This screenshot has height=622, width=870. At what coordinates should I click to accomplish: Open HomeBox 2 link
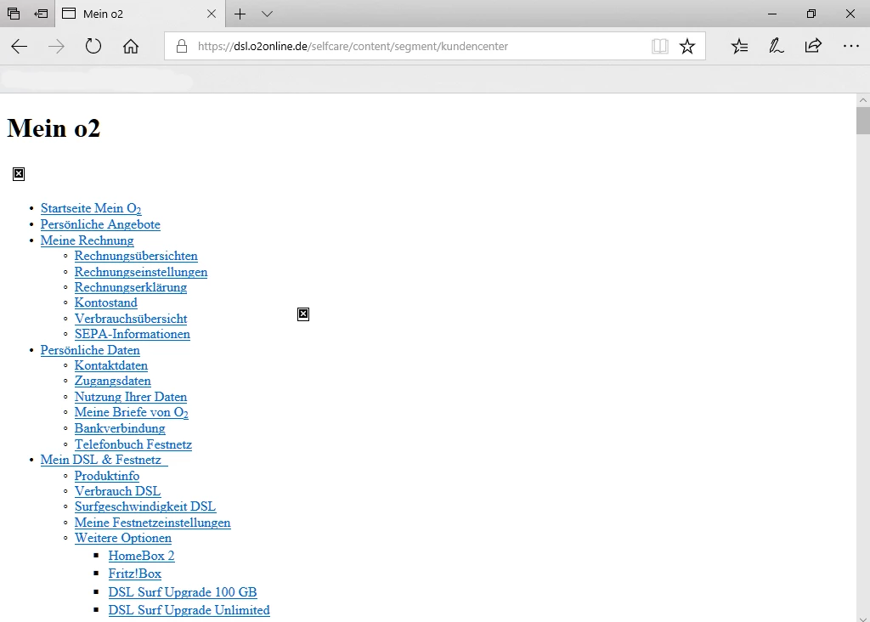[142, 556]
